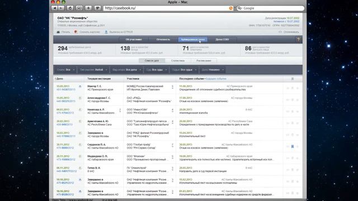This screenshot has width=358, height=201.
Task: Click the type badge in Тетюк В. И. row
Action: [80, 168]
